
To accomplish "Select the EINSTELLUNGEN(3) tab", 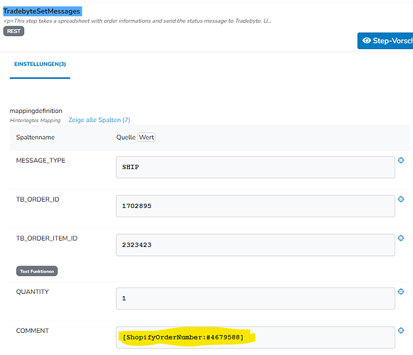I will pos(40,65).
